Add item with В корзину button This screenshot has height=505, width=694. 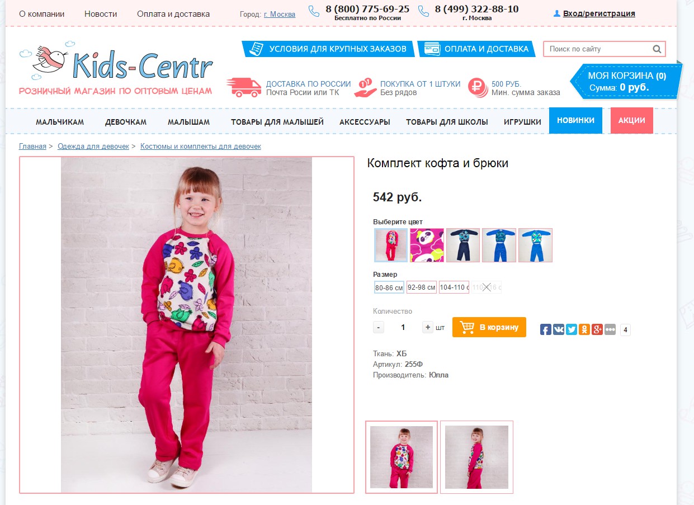489,327
